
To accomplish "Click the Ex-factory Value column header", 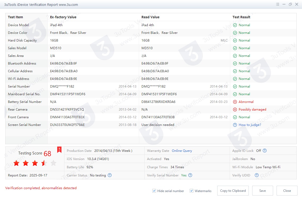I will (x=63, y=17).
